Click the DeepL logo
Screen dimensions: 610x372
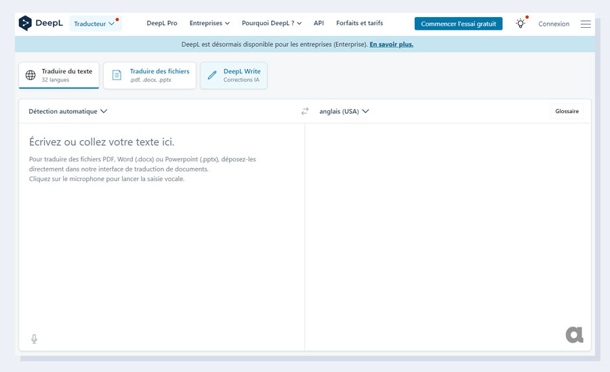(41, 23)
